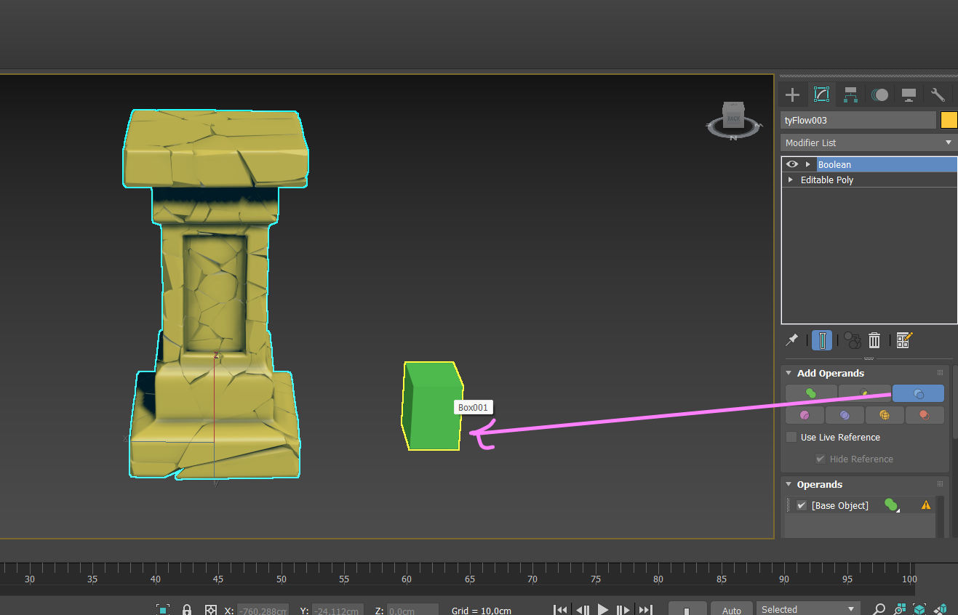Expand the Editable Poly modifier
Screen dimensions: 958x615
[791, 180]
